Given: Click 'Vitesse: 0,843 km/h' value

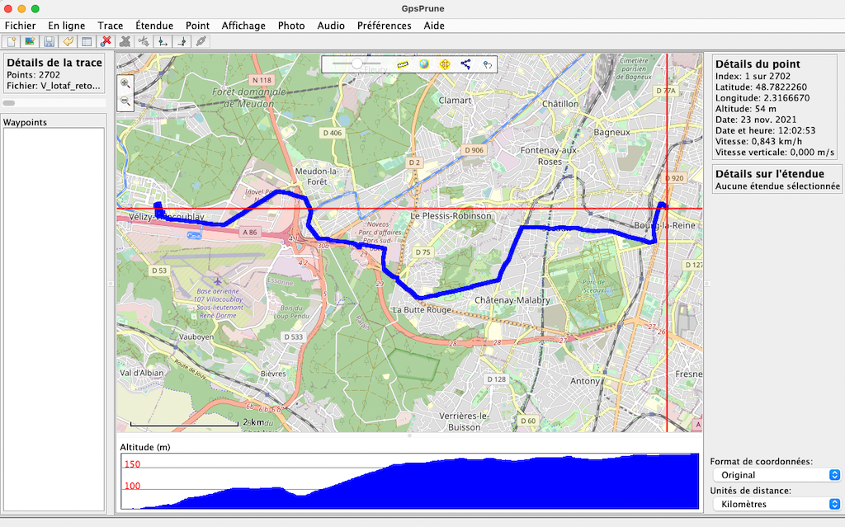Looking at the screenshot, I should coord(759,141).
